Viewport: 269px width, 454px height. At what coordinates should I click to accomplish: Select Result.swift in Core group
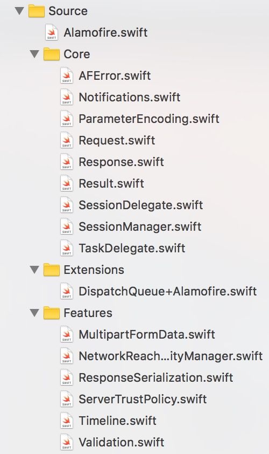coord(111,183)
